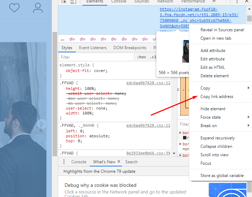The width and height of the screenshot is (252, 197).
Task: Choose Delete element
Action: click(x=214, y=76)
